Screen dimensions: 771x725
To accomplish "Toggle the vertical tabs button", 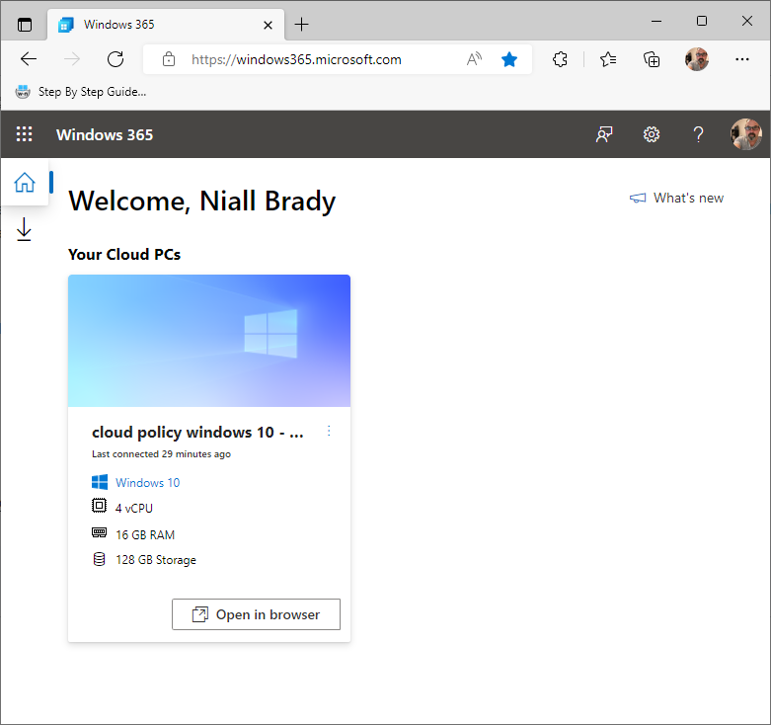I will 25,24.
